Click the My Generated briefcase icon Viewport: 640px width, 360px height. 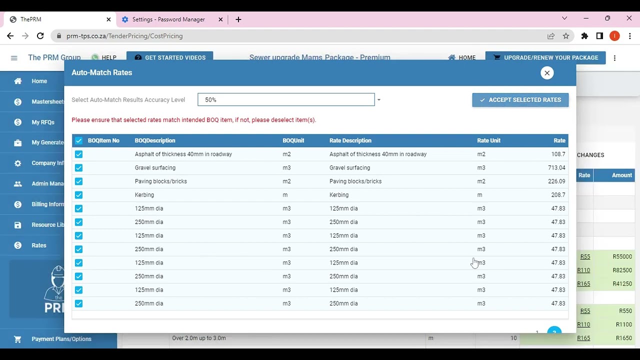[18, 143]
